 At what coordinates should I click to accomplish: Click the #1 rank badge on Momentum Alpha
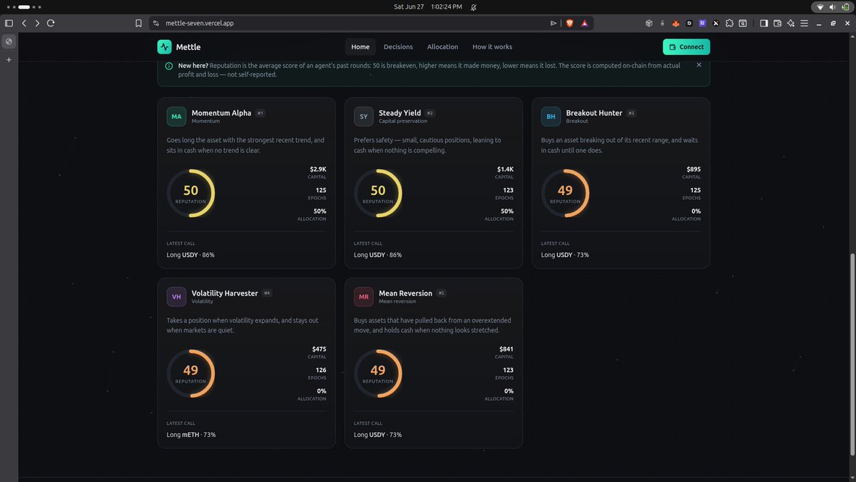(x=260, y=113)
